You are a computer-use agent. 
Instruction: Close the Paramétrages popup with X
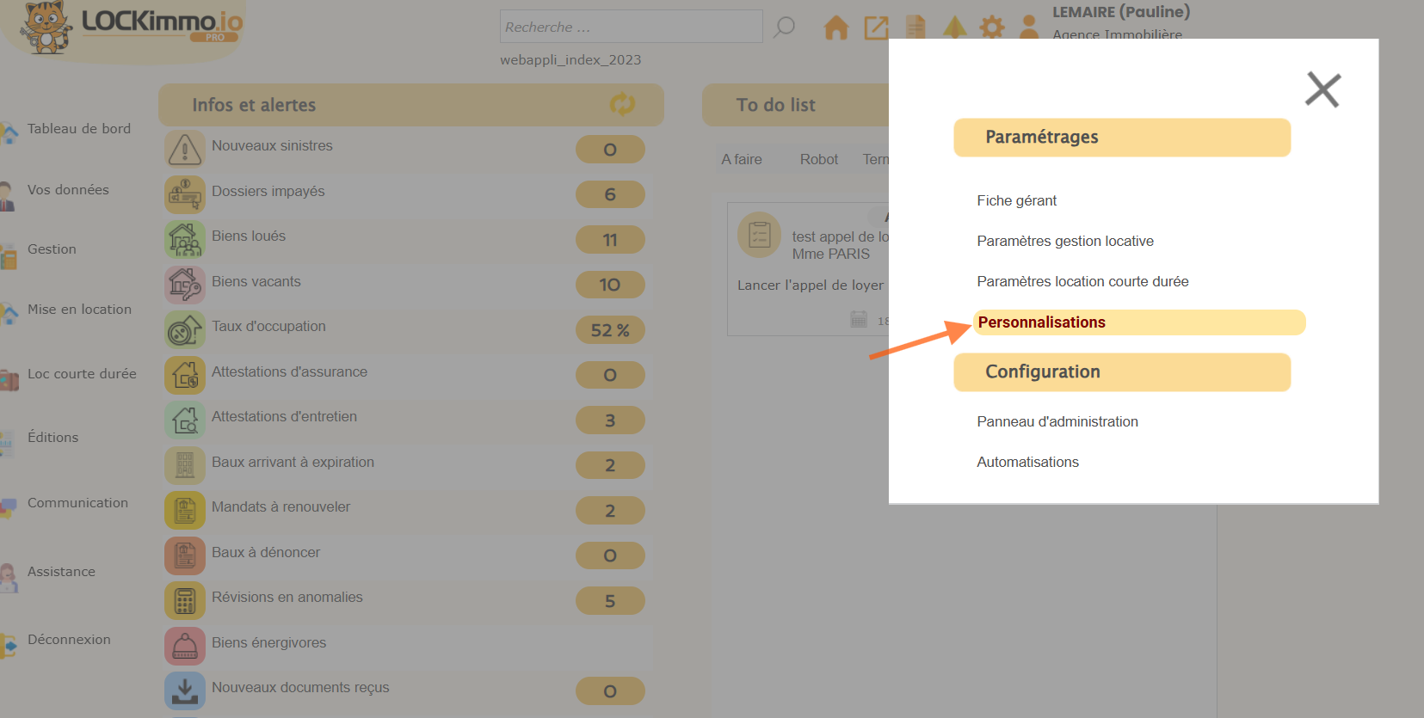pyautogui.click(x=1322, y=89)
